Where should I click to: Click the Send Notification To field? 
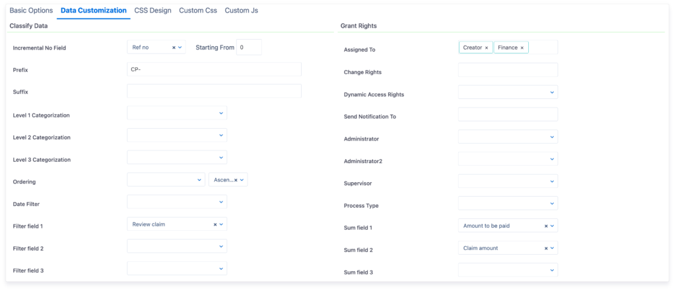(508, 114)
